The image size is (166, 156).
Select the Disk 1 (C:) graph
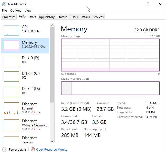pyautogui.click(x=12, y=77)
